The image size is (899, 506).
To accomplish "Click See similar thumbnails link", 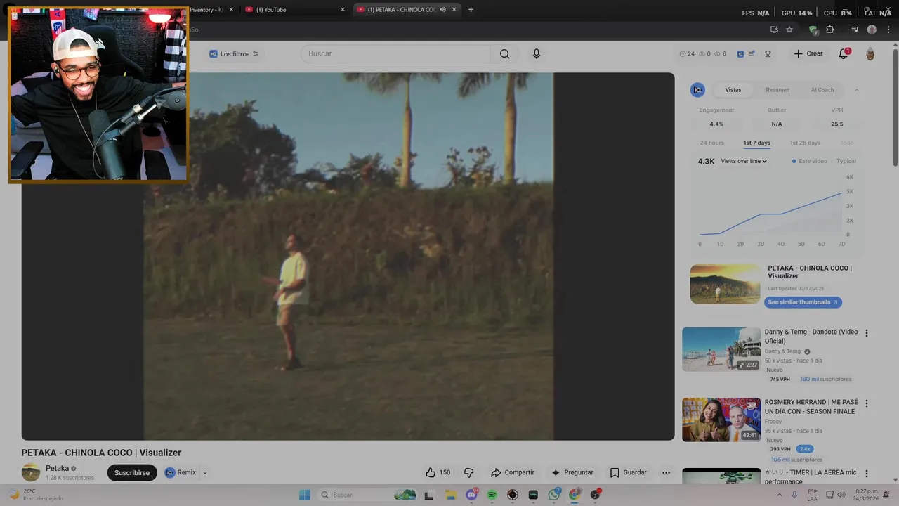I will [803, 302].
